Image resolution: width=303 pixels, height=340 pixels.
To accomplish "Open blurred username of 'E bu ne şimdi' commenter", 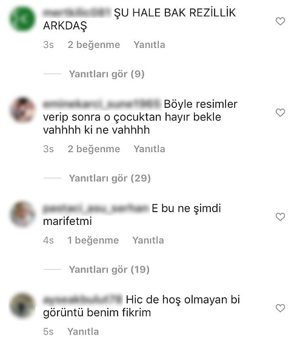I will click(x=96, y=208).
